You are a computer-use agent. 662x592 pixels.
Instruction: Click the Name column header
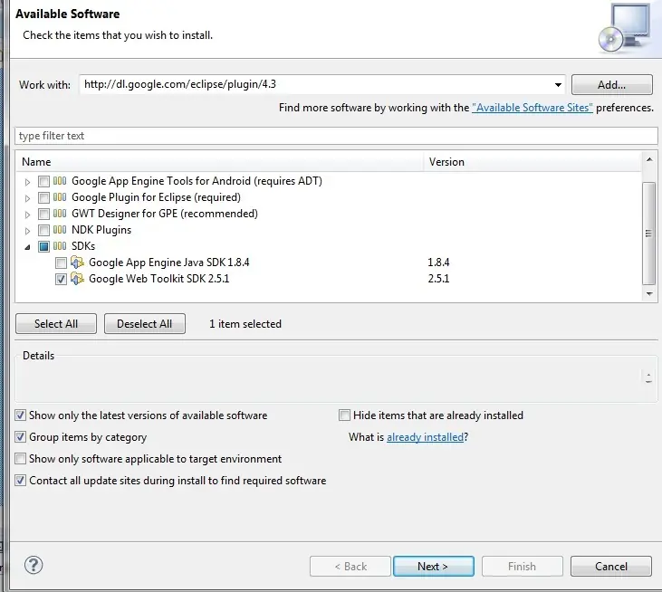[x=219, y=162]
